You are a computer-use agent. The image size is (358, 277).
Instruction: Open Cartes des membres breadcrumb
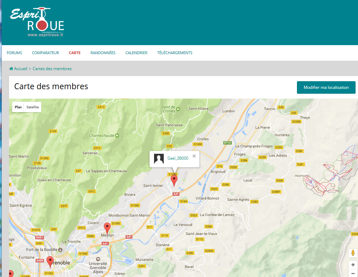click(x=52, y=69)
